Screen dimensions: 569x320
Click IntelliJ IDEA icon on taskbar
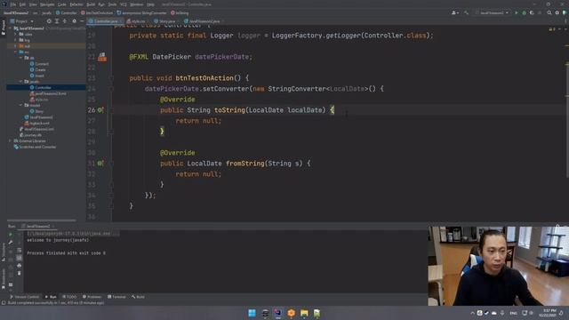pos(278,313)
